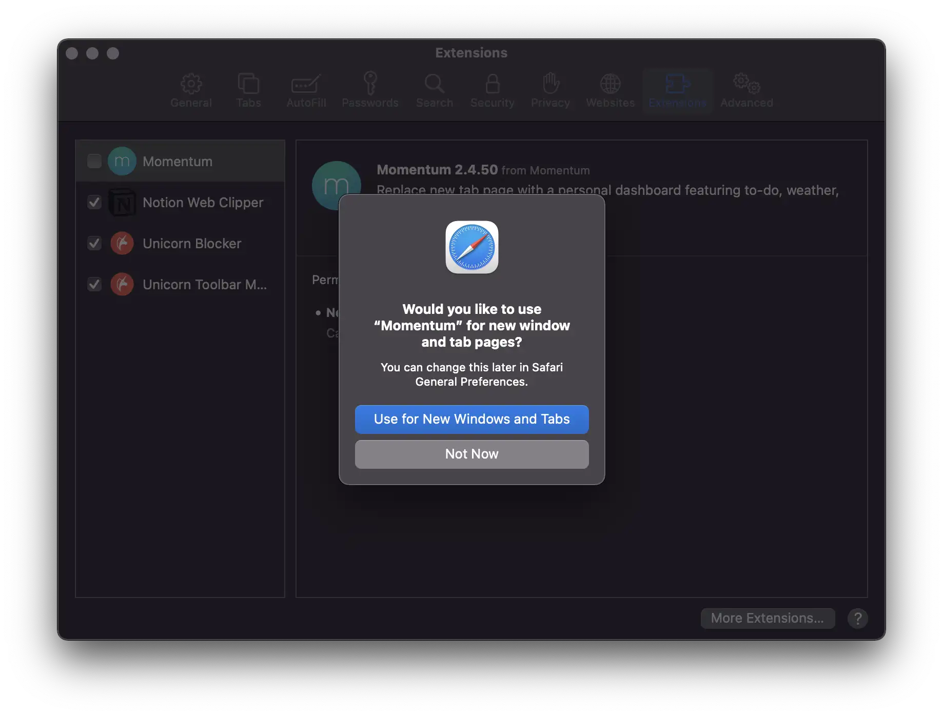Open the Websites preferences tab
Screen dimensions: 943x716
tap(611, 91)
